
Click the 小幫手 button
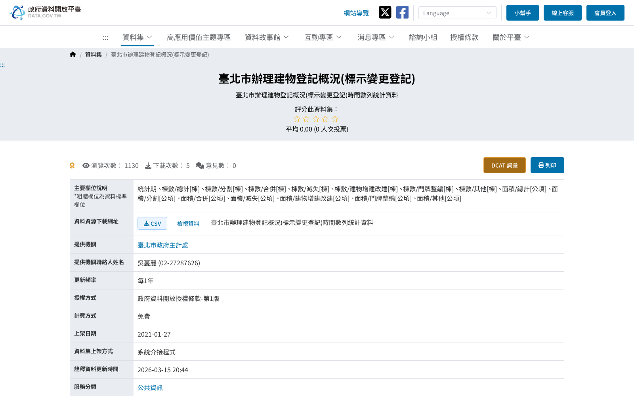pos(523,13)
